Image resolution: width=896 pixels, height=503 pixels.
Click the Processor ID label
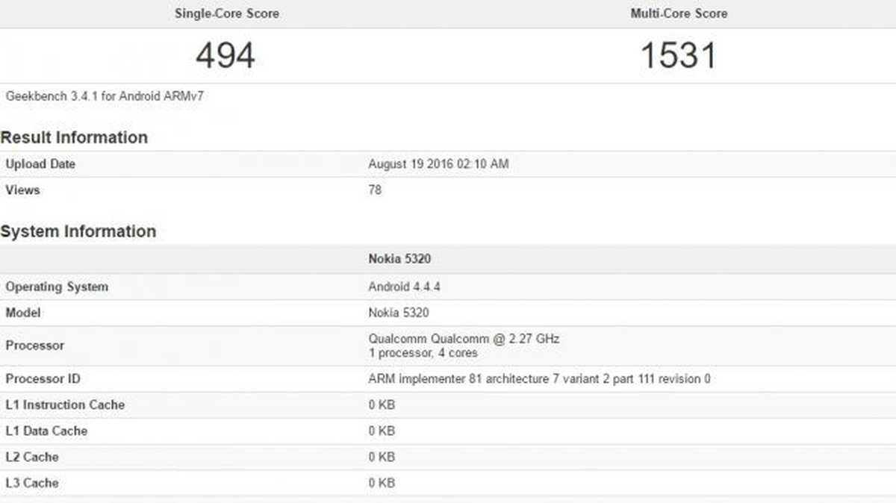point(43,379)
